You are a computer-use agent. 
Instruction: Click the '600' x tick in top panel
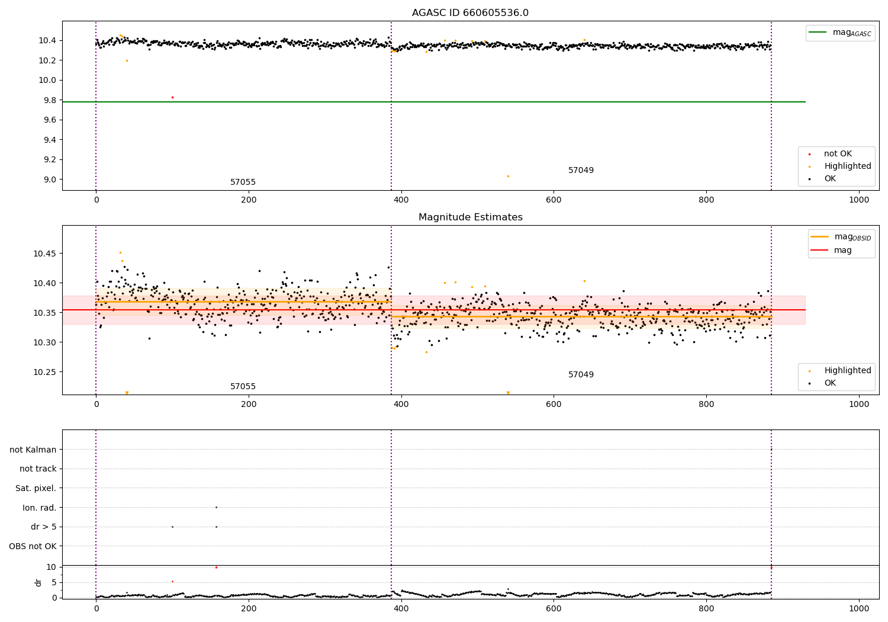[x=554, y=200]
